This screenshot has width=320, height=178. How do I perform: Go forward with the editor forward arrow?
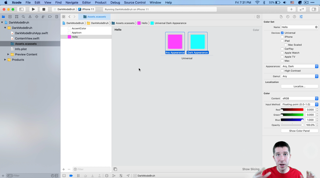point(75,17)
